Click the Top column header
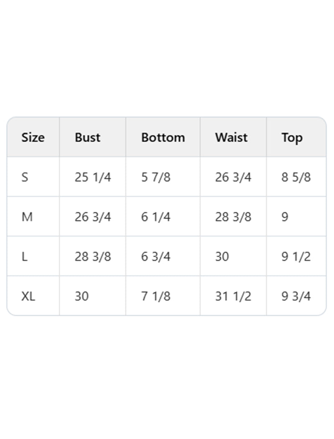 (292, 138)
